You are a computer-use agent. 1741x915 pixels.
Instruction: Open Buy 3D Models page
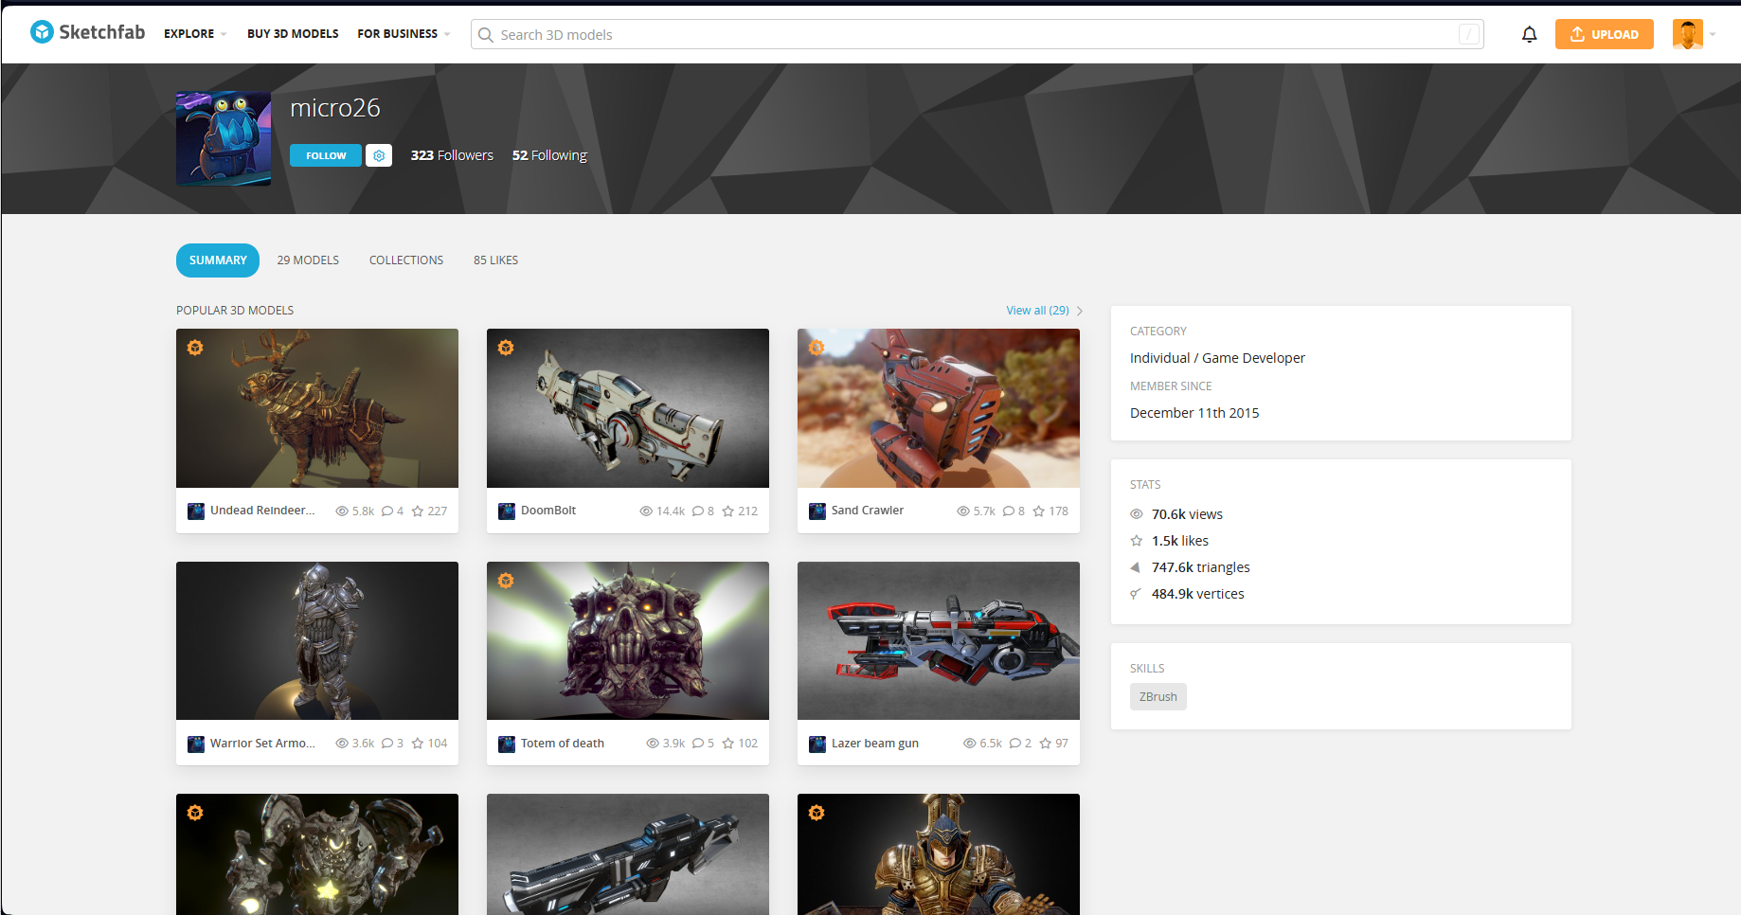click(x=293, y=34)
